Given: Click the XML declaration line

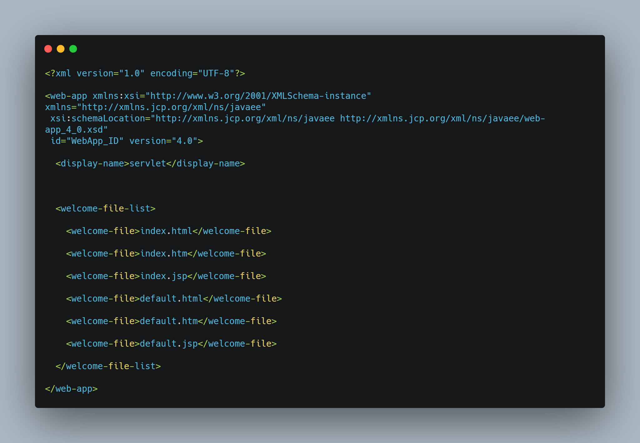Looking at the screenshot, I should (x=145, y=74).
